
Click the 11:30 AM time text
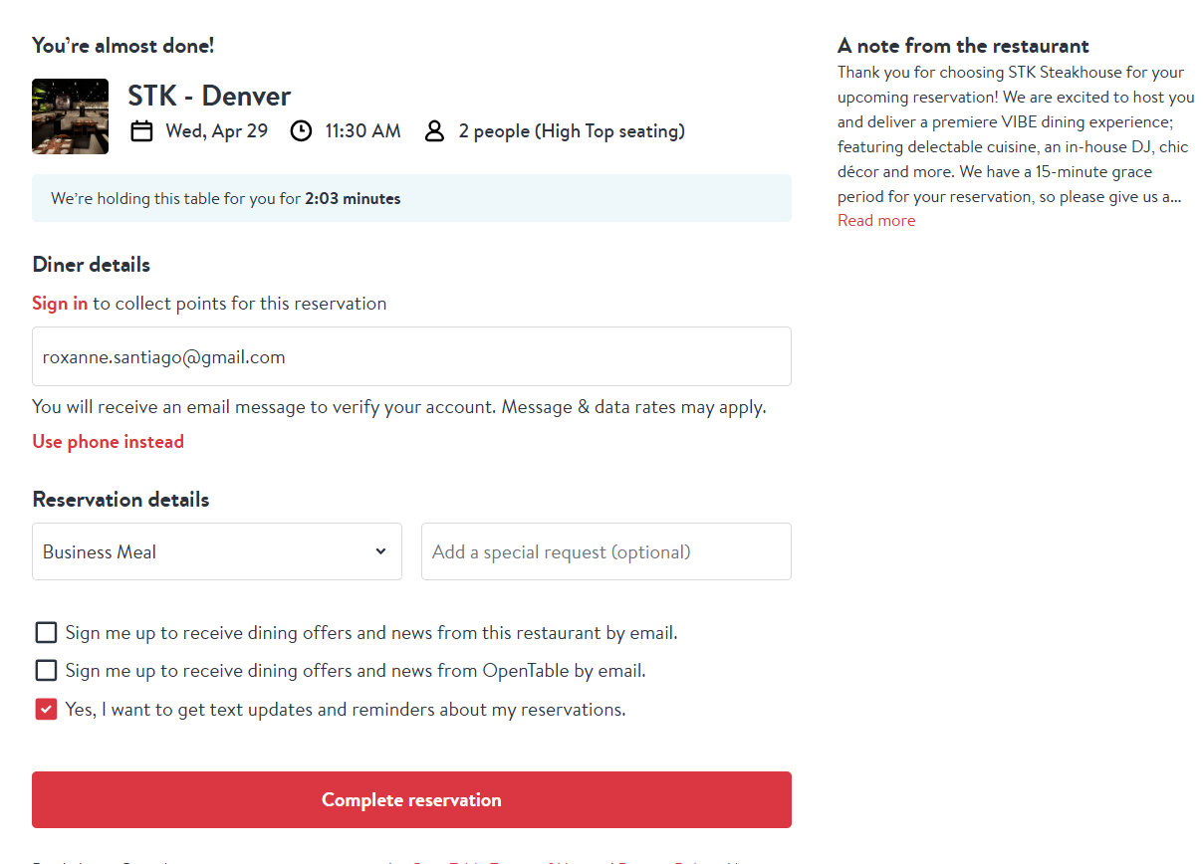point(362,131)
